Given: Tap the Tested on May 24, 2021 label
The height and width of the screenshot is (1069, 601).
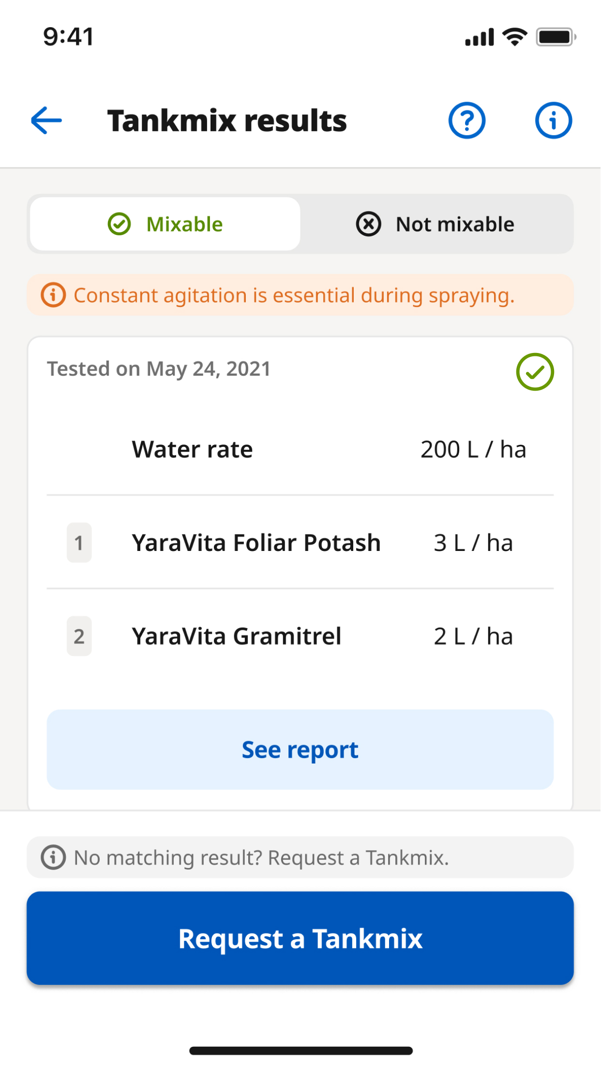Looking at the screenshot, I should tap(159, 369).
